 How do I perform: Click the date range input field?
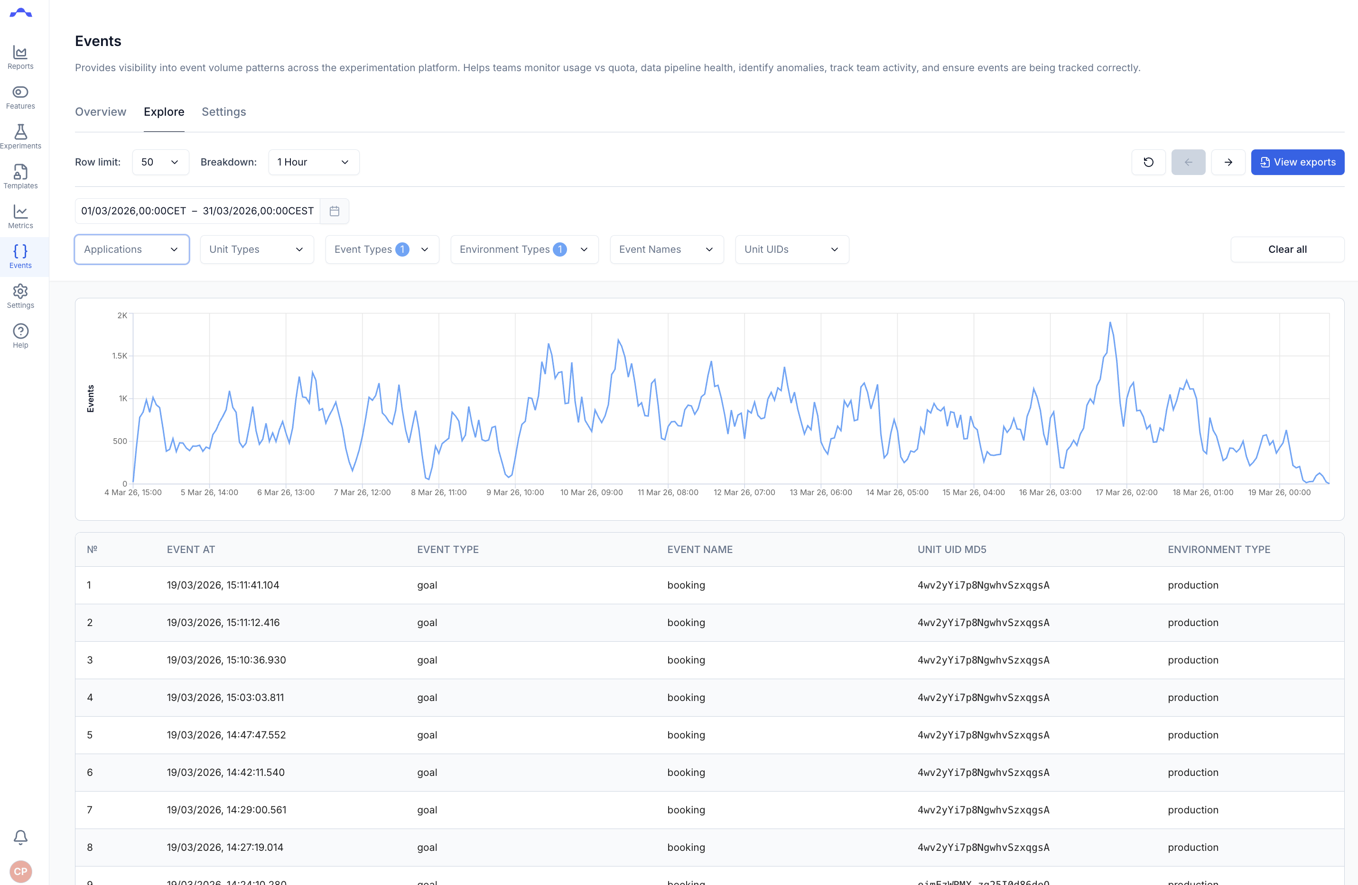tap(197, 211)
